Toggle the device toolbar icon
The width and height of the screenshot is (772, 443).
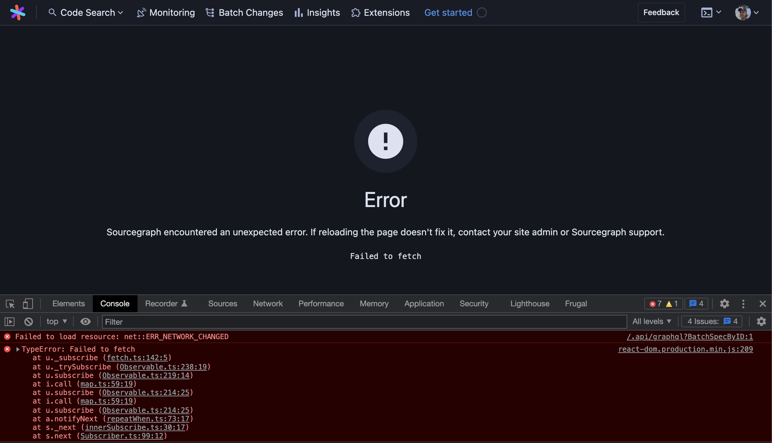click(28, 304)
